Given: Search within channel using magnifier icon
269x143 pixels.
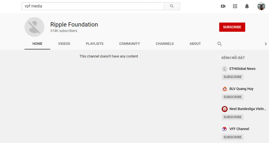Looking at the screenshot, I should (x=220, y=44).
